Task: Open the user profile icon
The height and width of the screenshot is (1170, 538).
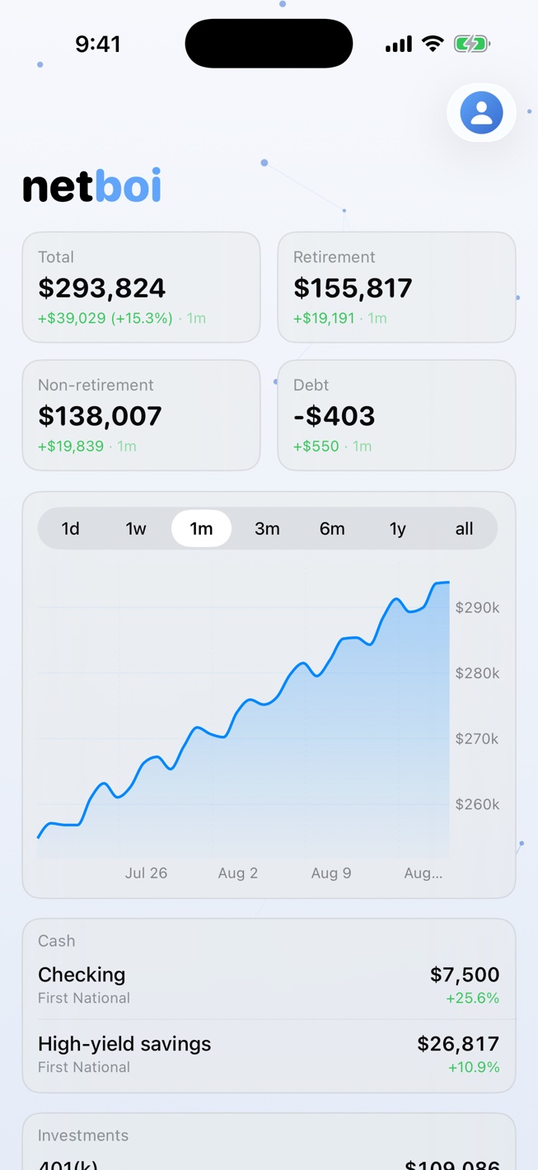Action: [481, 113]
